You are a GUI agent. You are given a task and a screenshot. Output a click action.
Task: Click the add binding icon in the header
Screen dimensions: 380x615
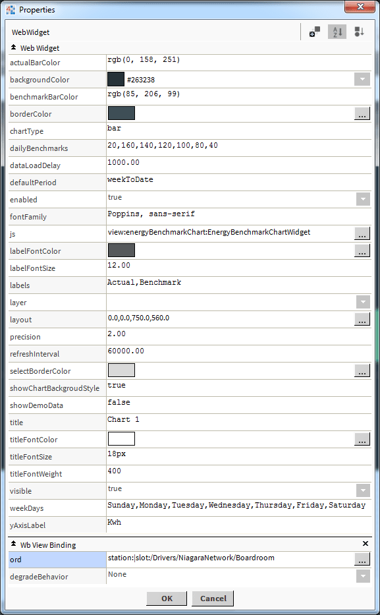[315, 32]
